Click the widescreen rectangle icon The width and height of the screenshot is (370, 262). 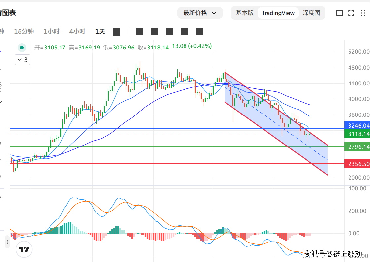(x=339, y=13)
